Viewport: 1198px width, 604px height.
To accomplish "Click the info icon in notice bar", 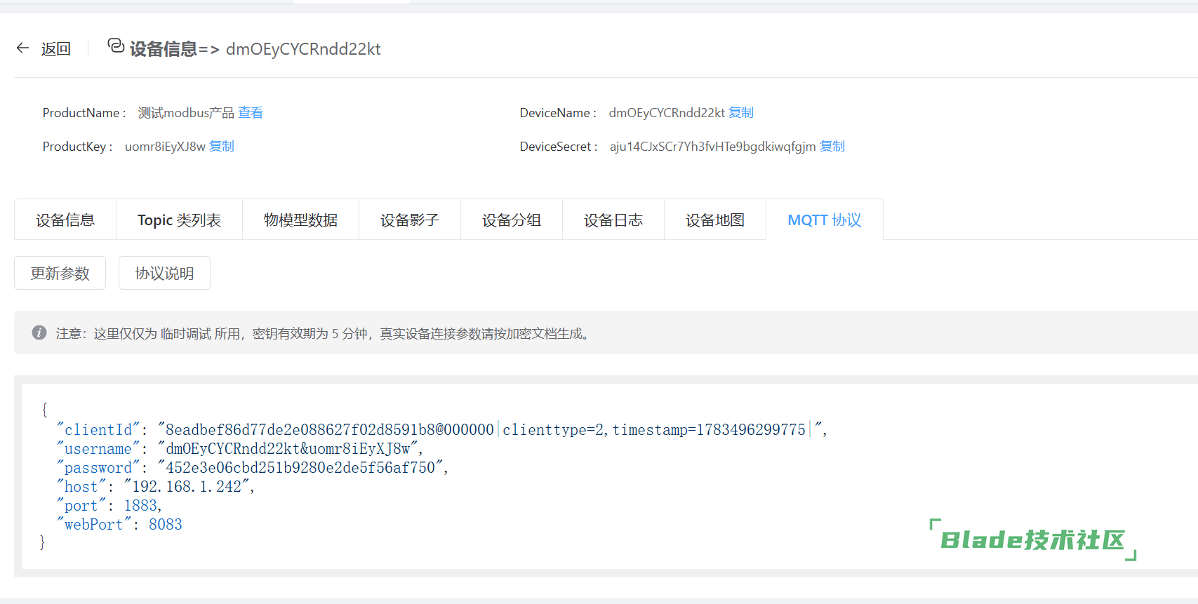I will [x=39, y=333].
